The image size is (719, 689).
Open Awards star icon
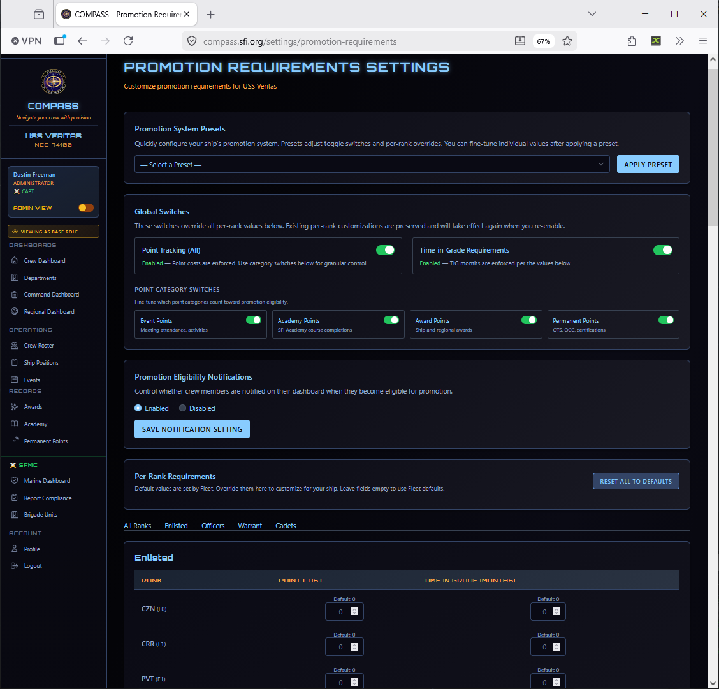(15, 406)
